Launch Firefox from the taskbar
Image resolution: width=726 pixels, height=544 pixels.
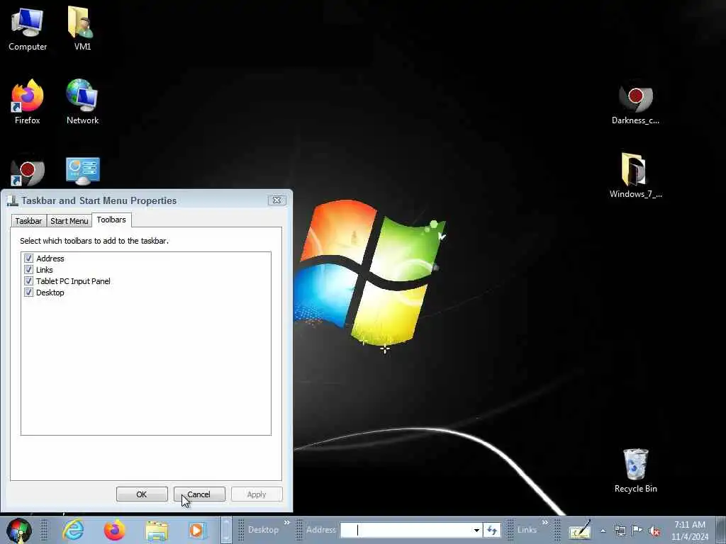click(x=114, y=530)
